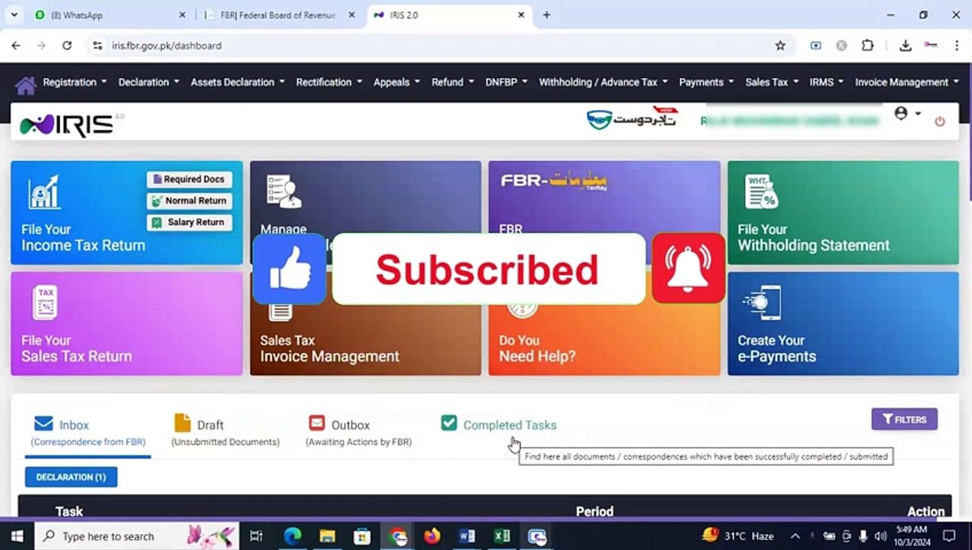972x550 pixels.
Task: Open Chrome three-dot menu
Action: pyautogui.click(x=956, y=46)
